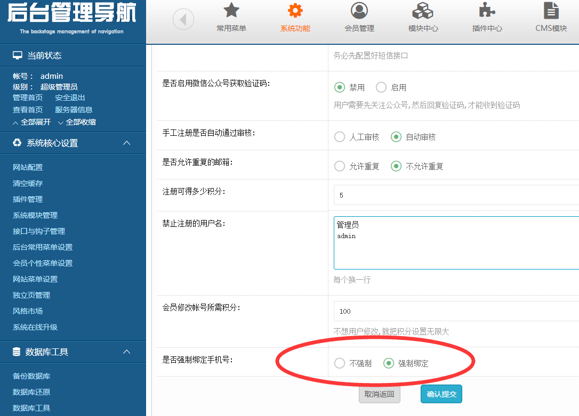
Task: Select 启用 for WeChat verification code
Action: pyautogui.click(x=381, y=87)
